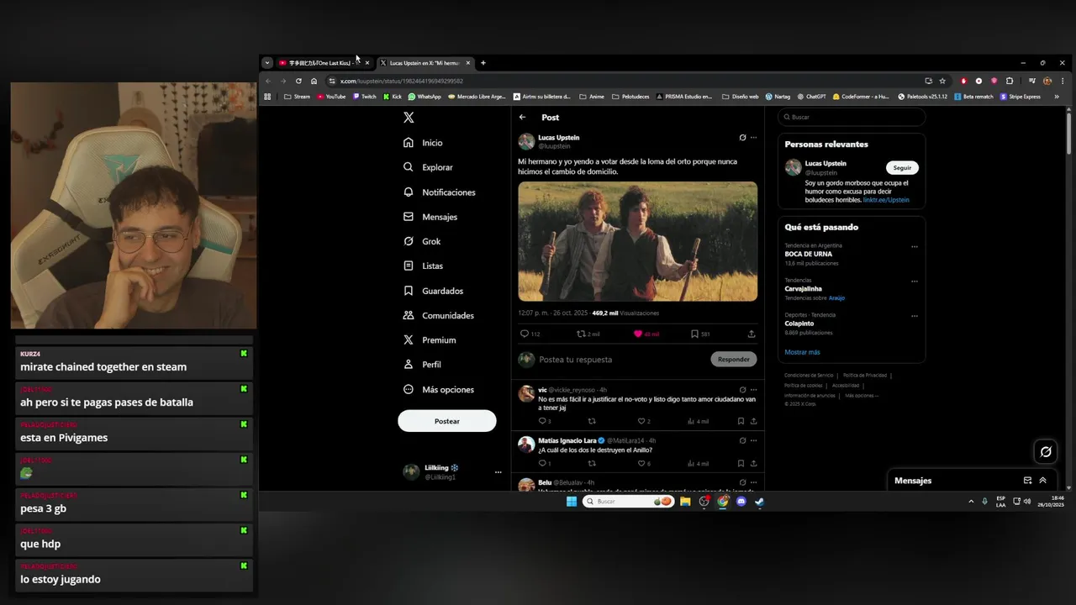Switch to the One Last Kiss YouTube tab
The height and width of the screenshot is (605, 1076).
(x=324, y=63)
